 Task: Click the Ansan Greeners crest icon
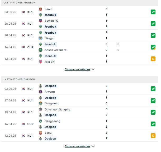click(41, 50)
